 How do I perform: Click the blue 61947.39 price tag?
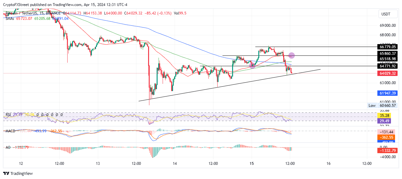pyautogui.click(x=387, y=93)
